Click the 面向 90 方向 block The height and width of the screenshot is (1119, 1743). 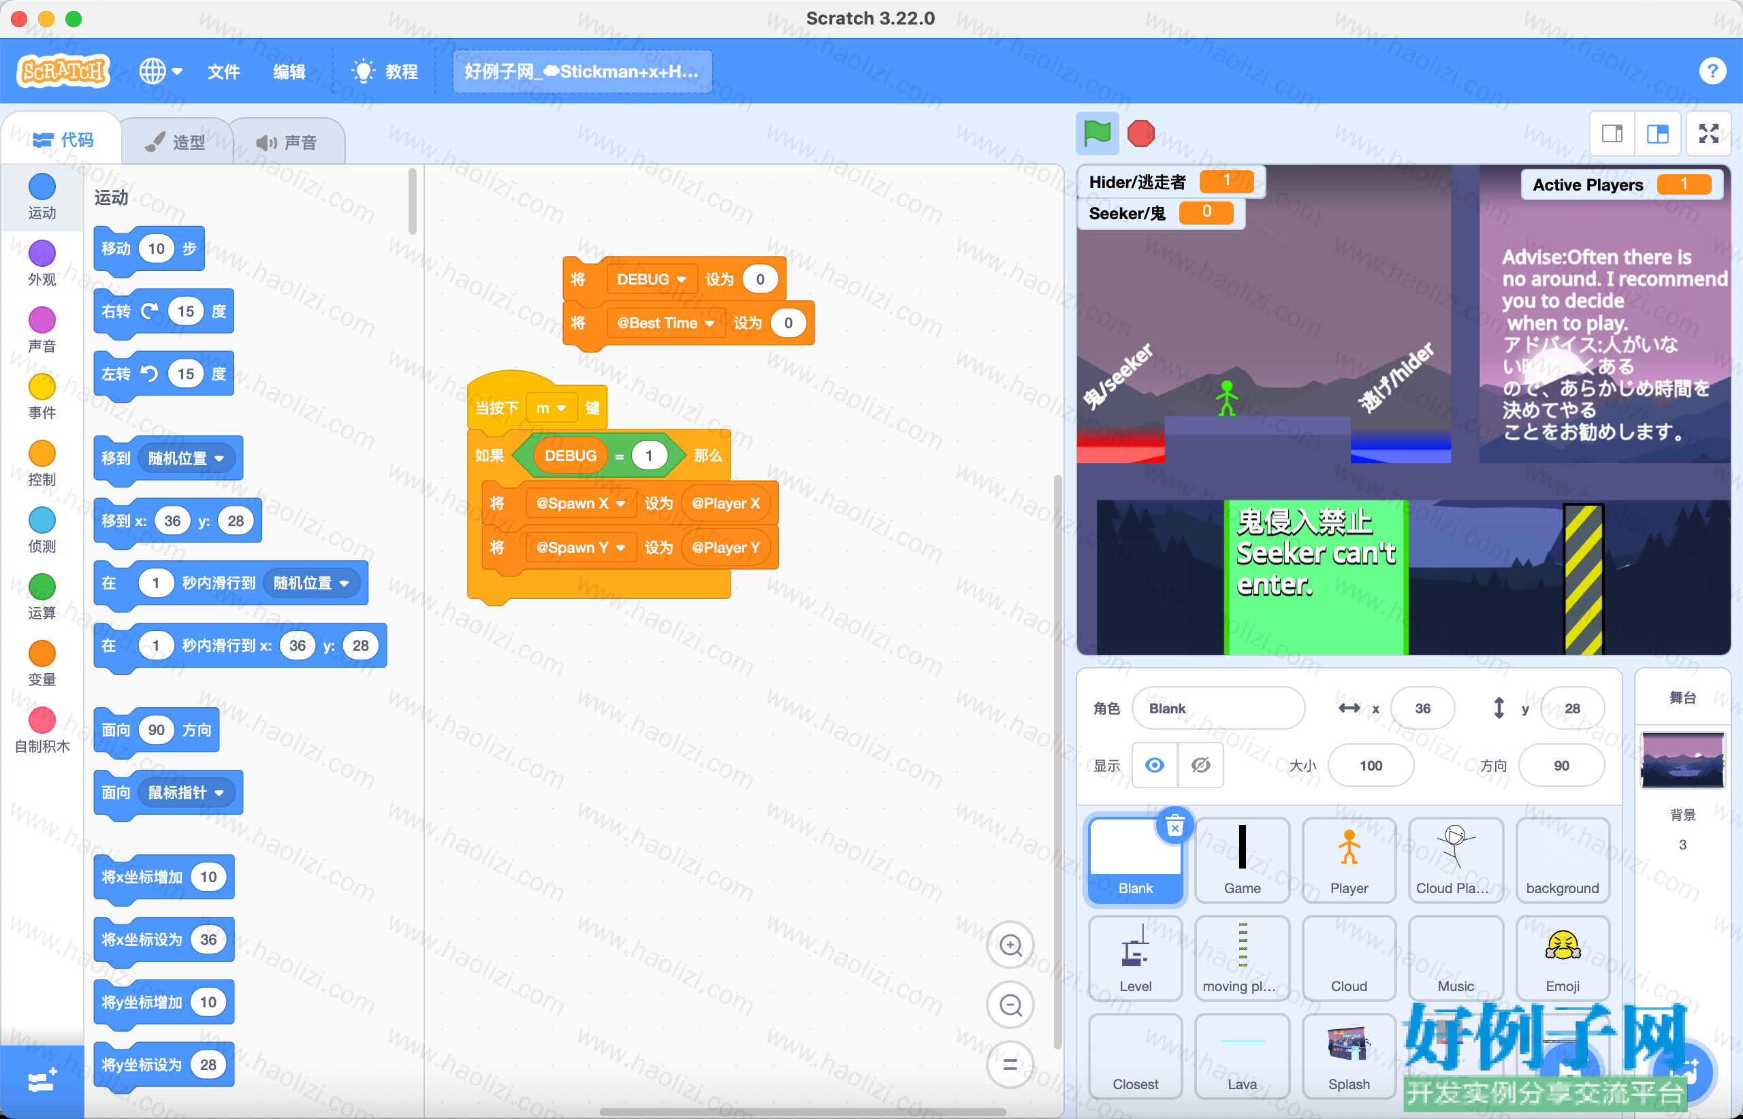click(157, 730)
